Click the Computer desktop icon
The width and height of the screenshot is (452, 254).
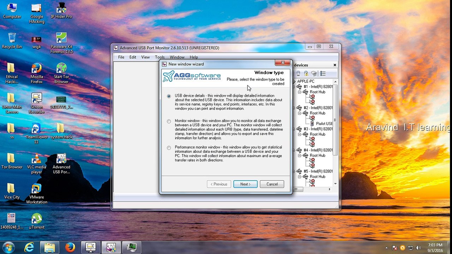(x=12, y=11)
